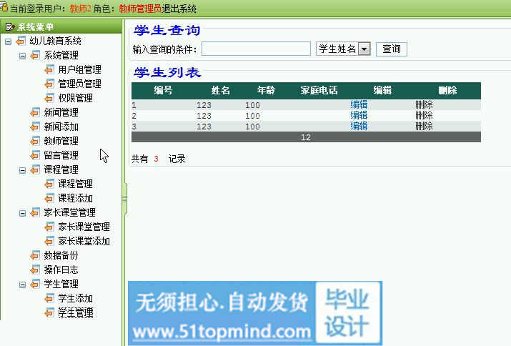Click the icon beside 用户组管理
The image size is (511, 346).
tap(49, 69)
